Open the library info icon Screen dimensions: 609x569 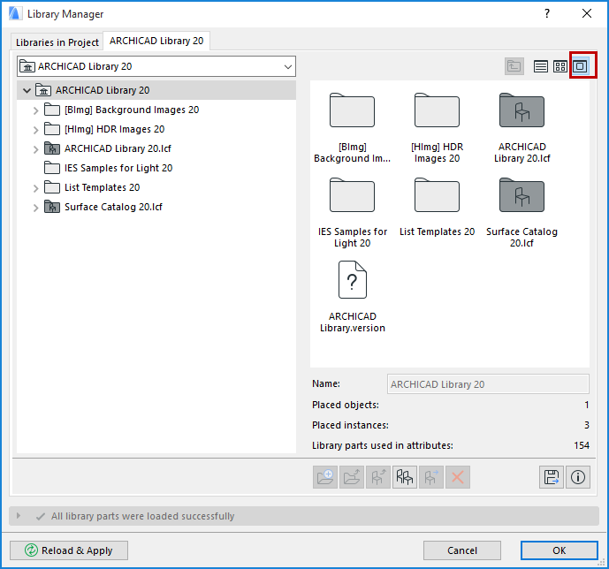coord(578,477)
